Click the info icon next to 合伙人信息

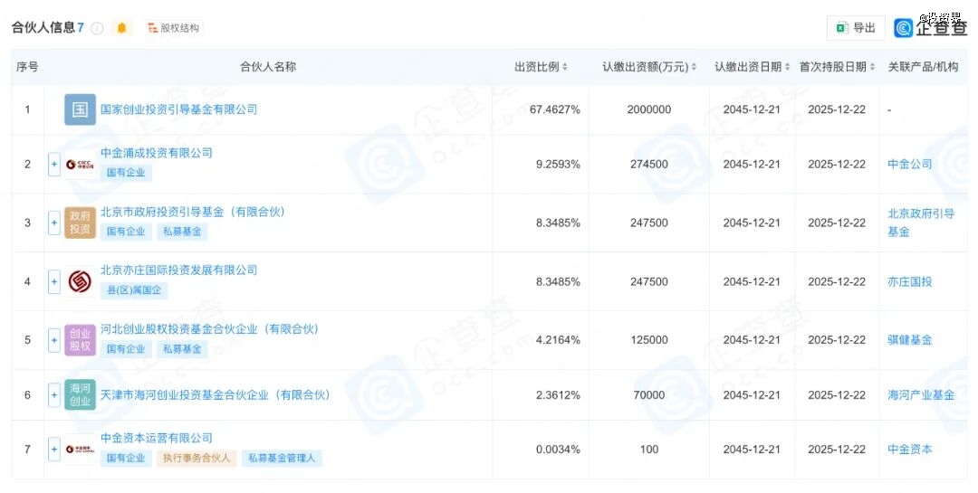(x=97, y=28)
